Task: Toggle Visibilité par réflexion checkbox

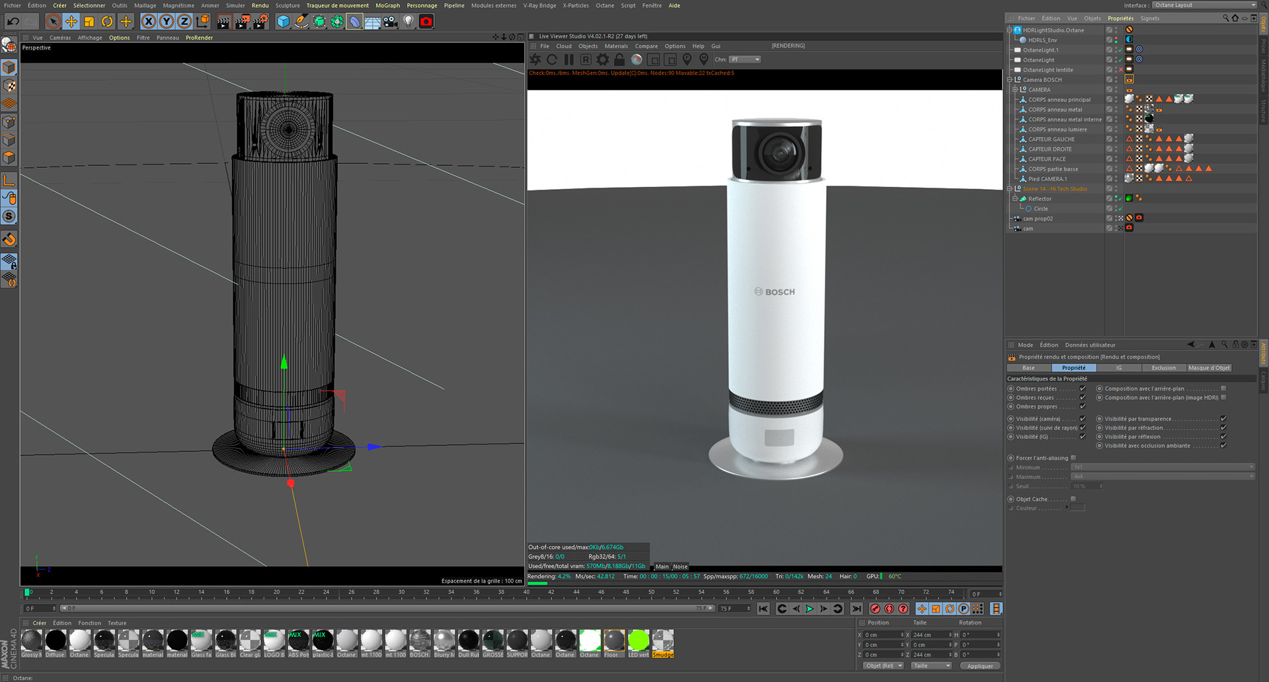Action: coord(1223,437)
